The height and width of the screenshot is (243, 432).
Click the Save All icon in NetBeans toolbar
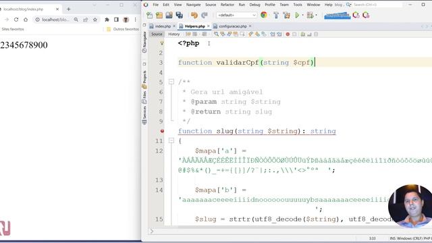pyautogui.click(x=180, y=15)
